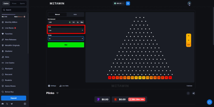Open Baccarat in the sidebar
Viewport: 214px width, 107px height.
coord(9,74)
